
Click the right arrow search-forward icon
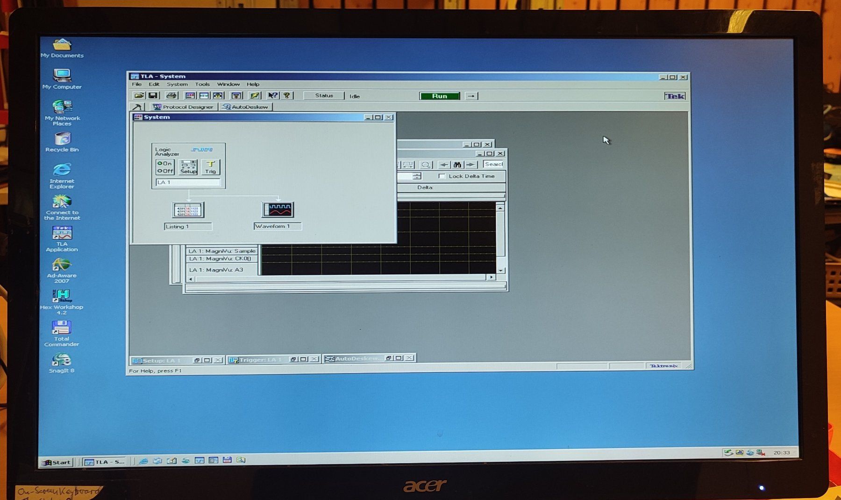pos(470,165)
